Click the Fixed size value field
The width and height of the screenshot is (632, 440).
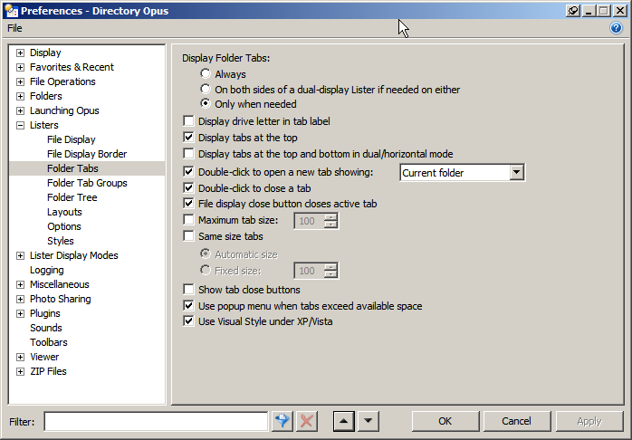coord(309,271)
